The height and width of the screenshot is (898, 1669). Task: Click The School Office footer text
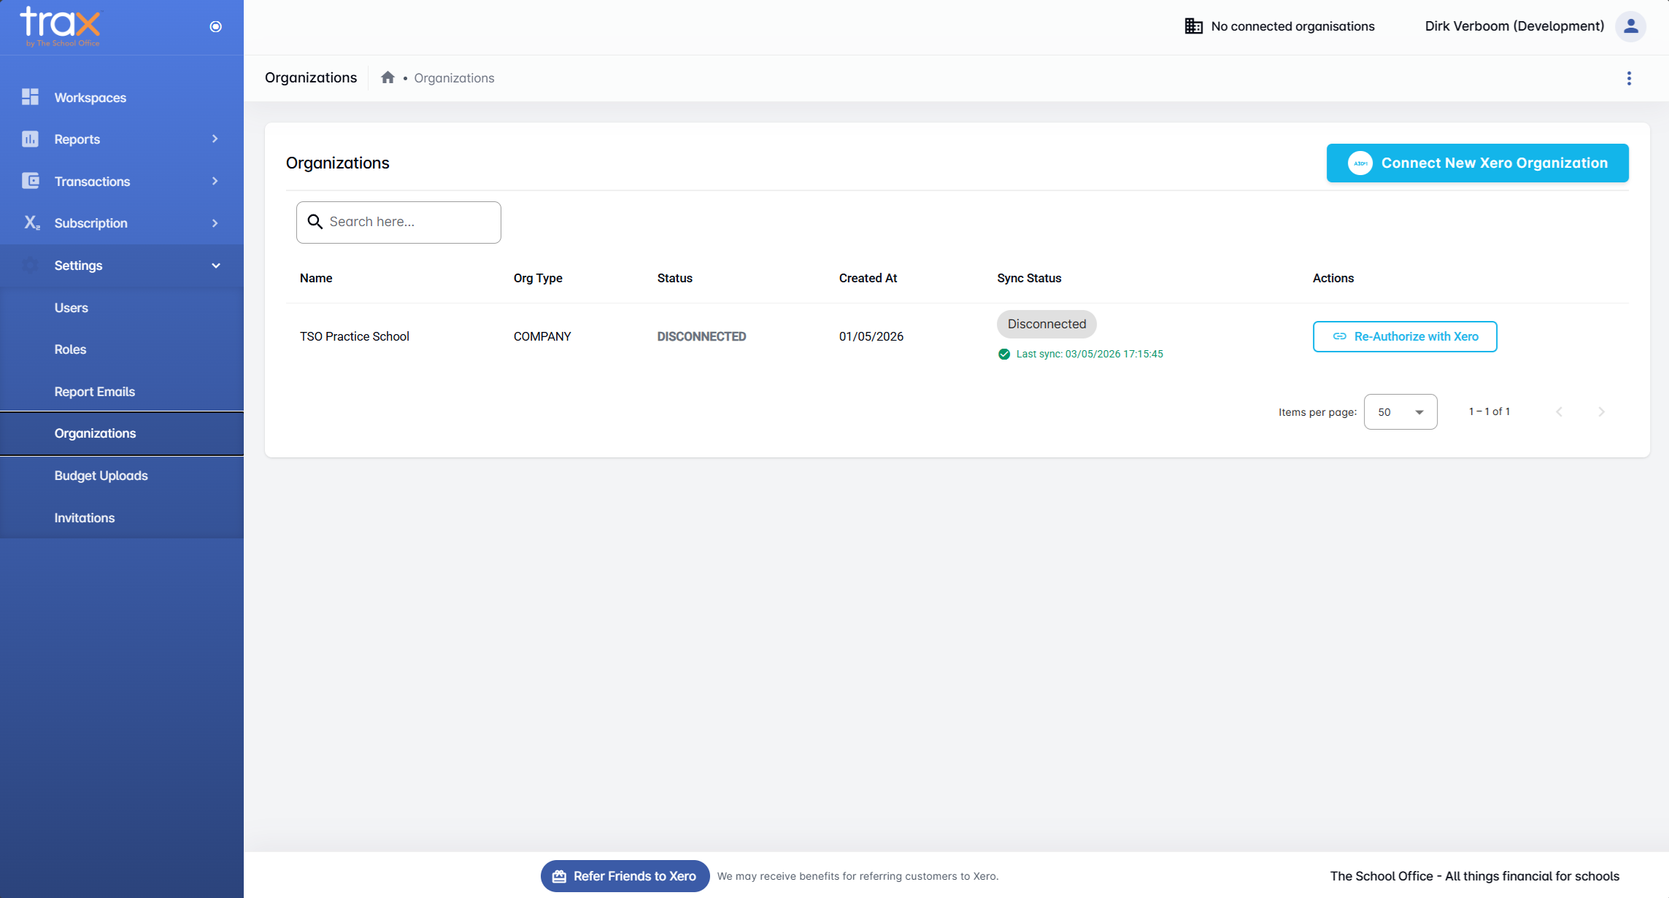pyautogui.click(x=1474, y=876)
